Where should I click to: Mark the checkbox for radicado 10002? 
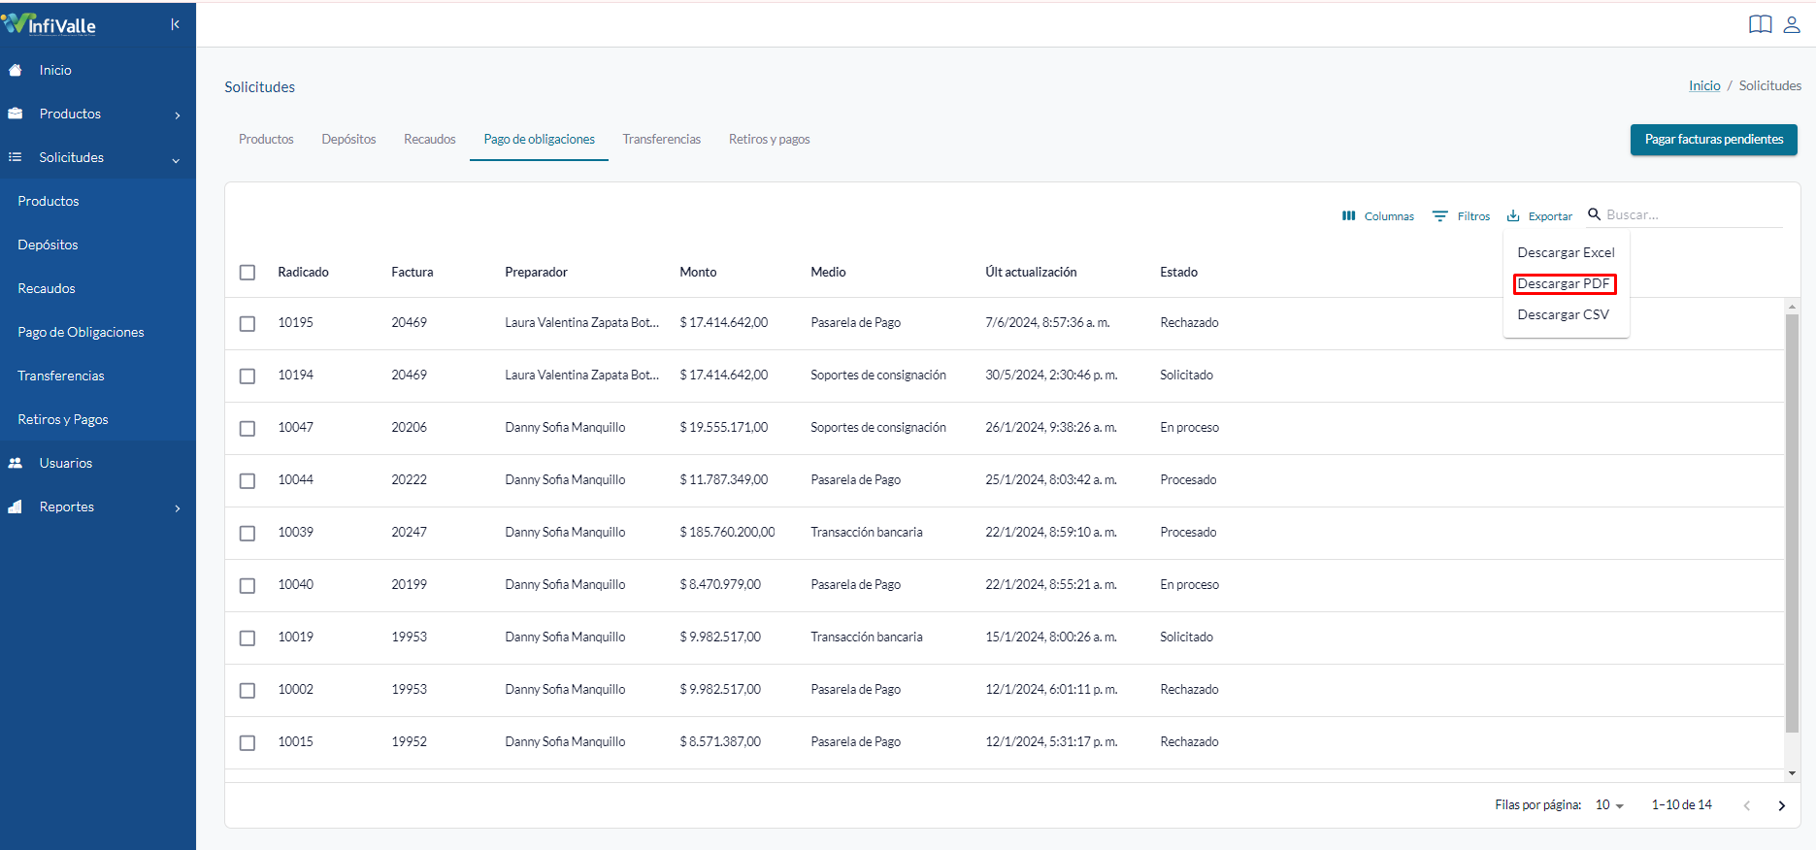248,690
